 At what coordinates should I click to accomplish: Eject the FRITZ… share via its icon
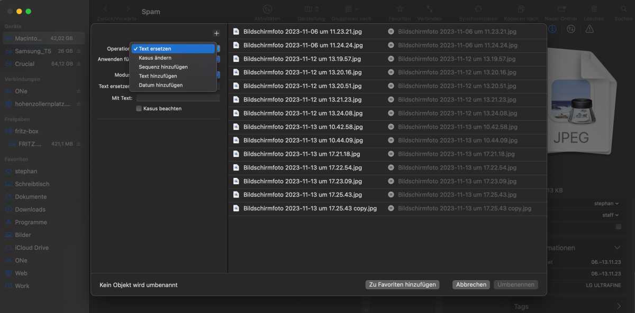(79, 144)
